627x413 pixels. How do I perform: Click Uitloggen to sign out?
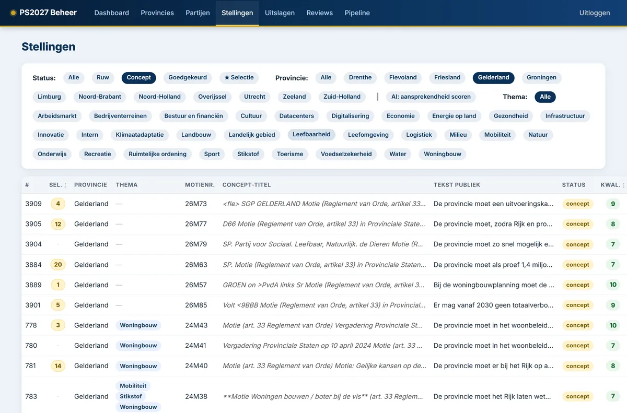[595, 13]
